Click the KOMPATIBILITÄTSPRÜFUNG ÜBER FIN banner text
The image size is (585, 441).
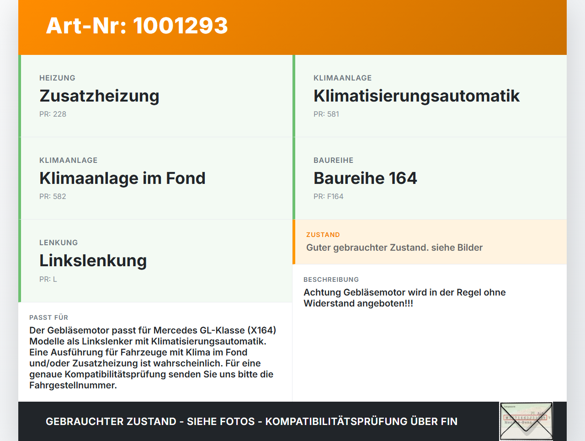coord(363,421)
